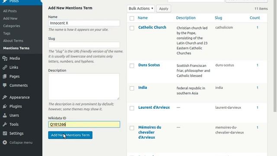Click the count for India
Screen dimensions: 277x156
point(258,88)
